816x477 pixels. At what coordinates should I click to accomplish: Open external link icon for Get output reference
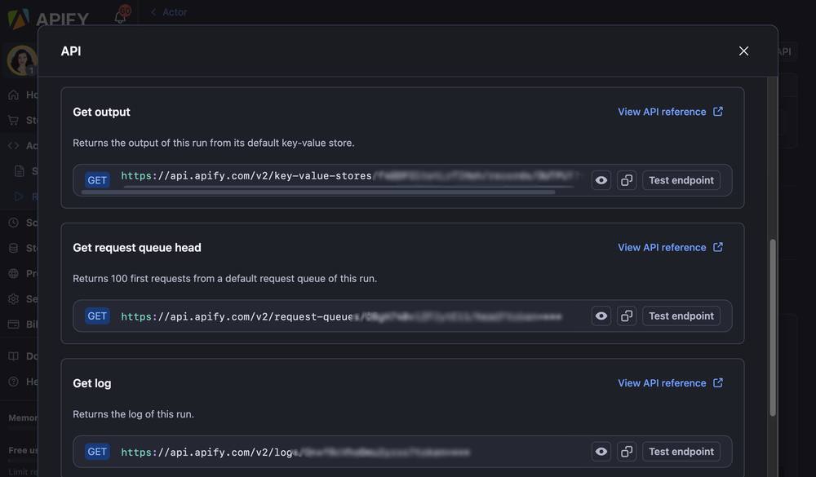click(x=718, y=112)
